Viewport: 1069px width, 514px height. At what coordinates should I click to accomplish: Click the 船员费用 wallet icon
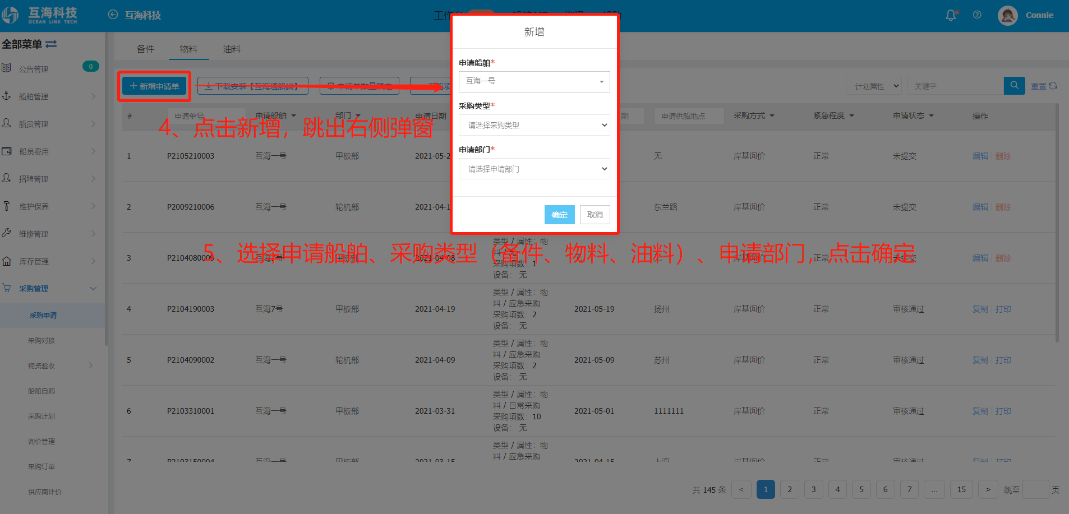7,151
